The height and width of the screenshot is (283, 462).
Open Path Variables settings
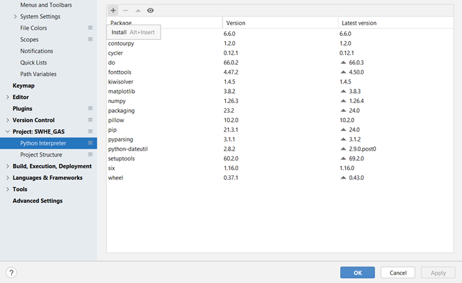38,74
